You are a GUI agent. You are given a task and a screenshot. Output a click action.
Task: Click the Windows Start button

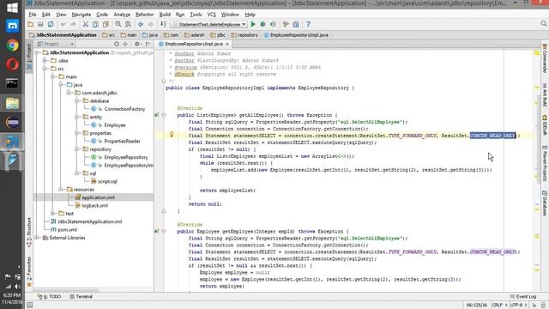point(12,8)
